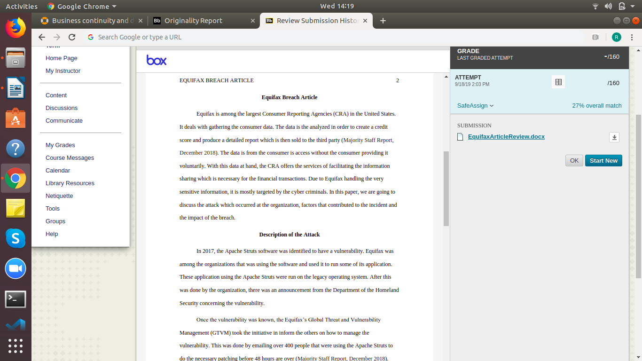Start a new submission attempt

pos(603,161)
